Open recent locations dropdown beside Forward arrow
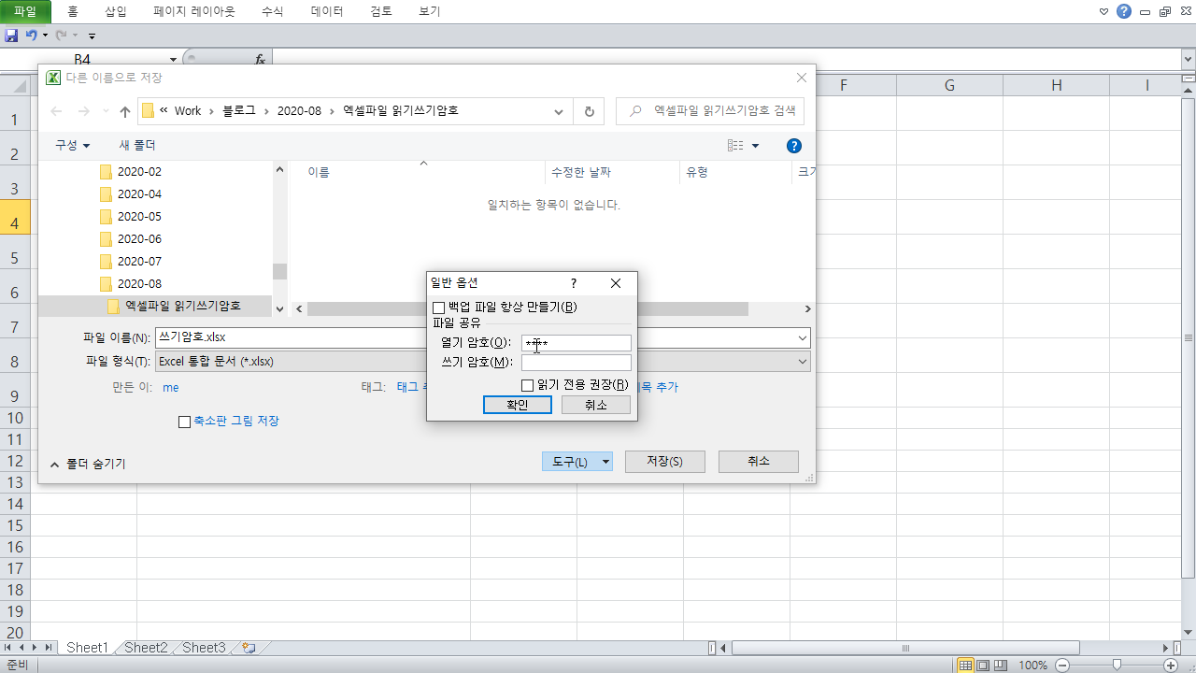This screenshot has width=1196, height=673. click(x=105, y=112)
